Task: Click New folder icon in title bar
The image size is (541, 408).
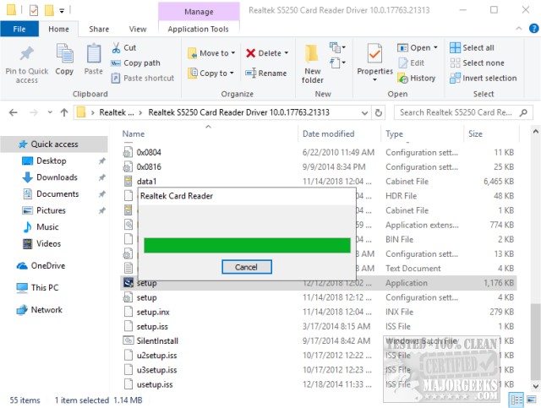Action: click(49, 10)
